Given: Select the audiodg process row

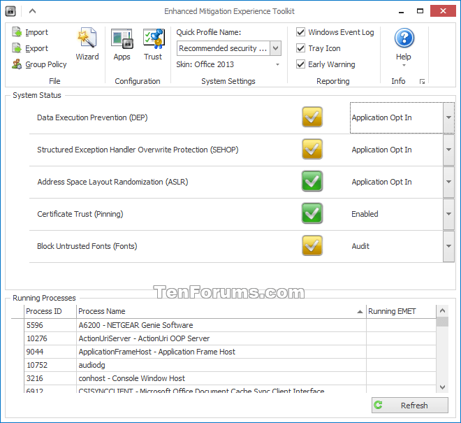Looking at the screenshot, I should (x=230, y=365).
